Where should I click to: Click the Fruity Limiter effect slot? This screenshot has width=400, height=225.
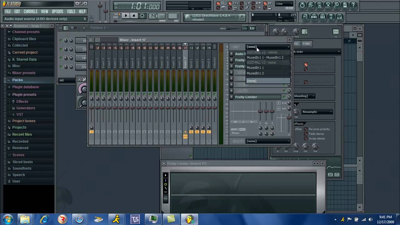tap(257, 97)
